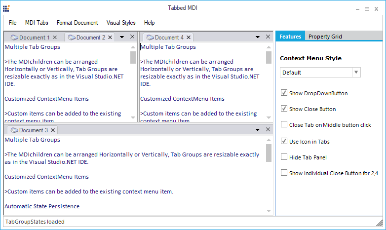This screenshot has height=230, width=386.
Task: Close the Document 1 tab with its X
Action: tap(55, 37)
